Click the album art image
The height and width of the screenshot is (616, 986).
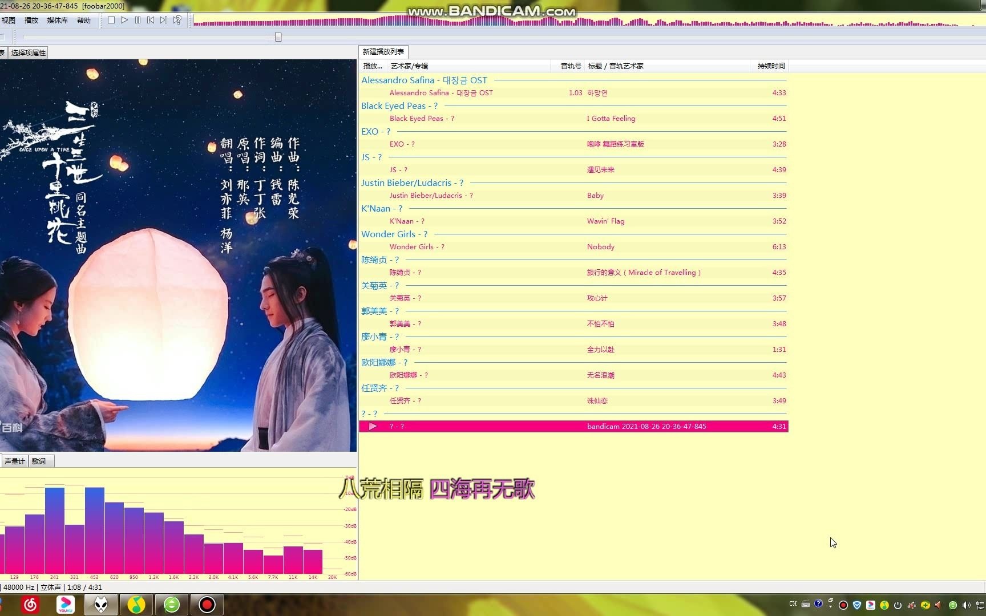178,256
